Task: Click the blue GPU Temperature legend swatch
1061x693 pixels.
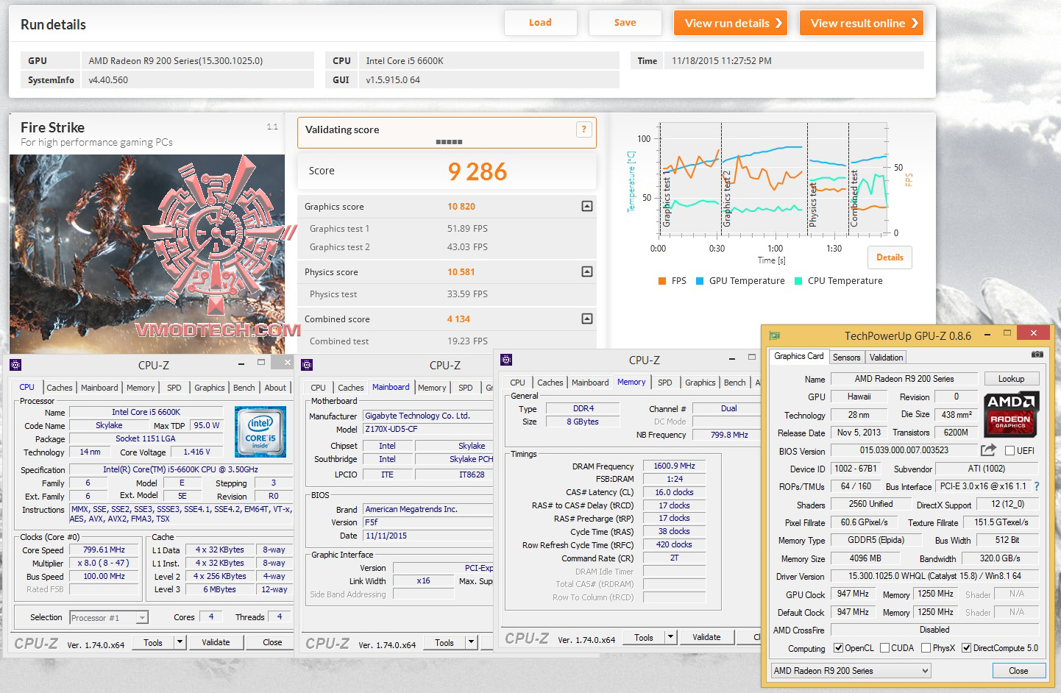Action: tap(700, 281)
